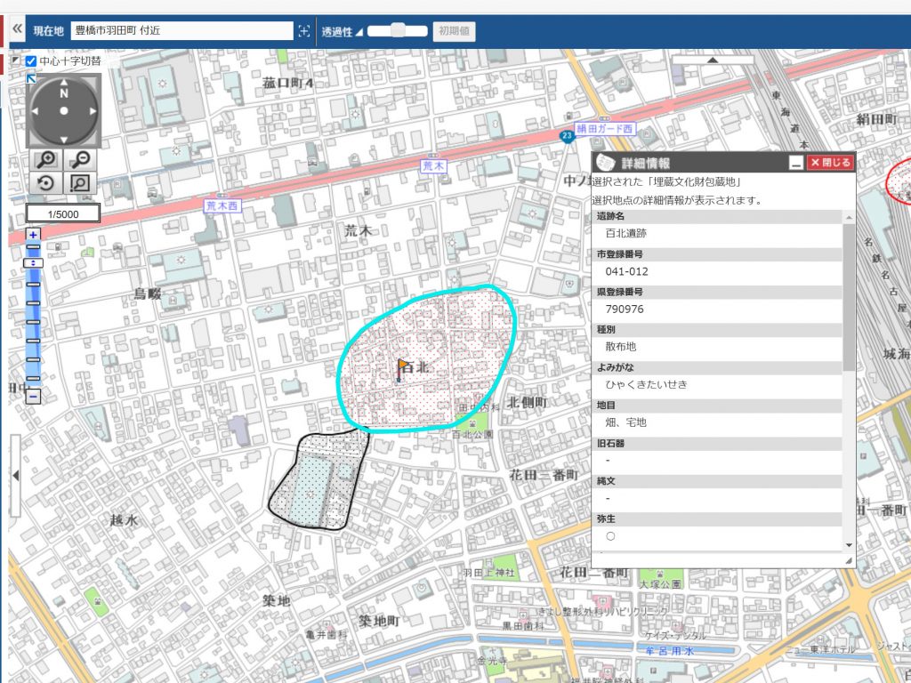The image size is (911, 683).
Task: Click the 散布地 type value
Action: pyautogui.click(x=620, y=347)
